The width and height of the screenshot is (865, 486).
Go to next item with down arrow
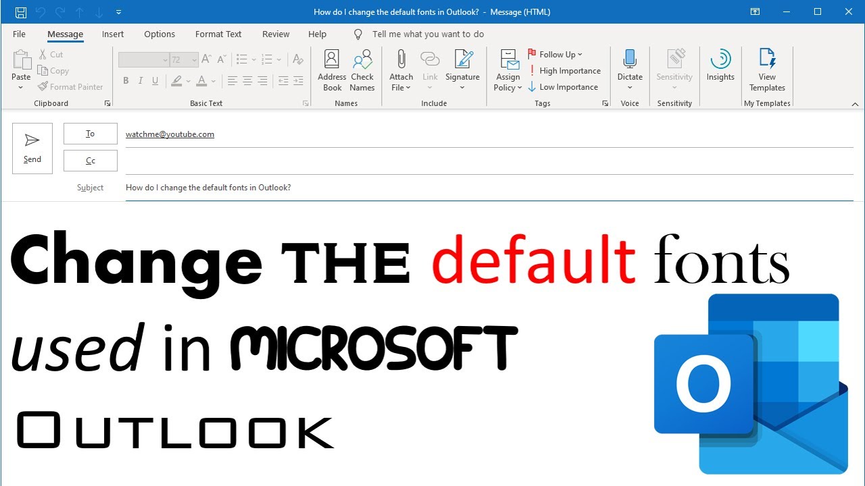[99, 12]
